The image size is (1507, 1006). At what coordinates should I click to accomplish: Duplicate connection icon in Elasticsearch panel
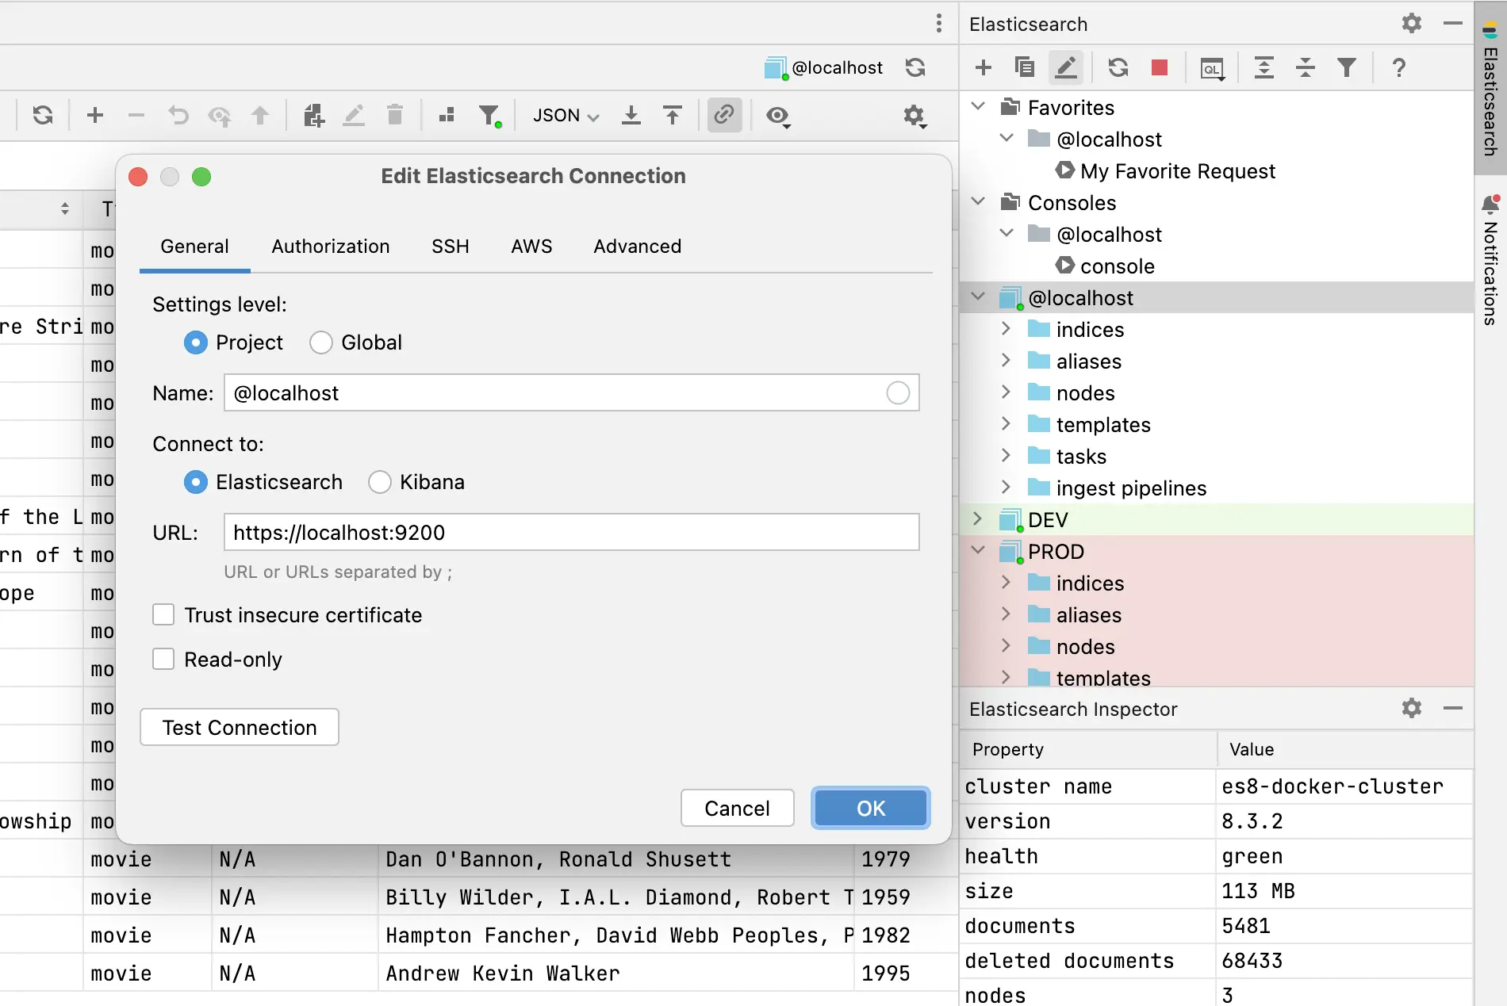coord(1024,68)
